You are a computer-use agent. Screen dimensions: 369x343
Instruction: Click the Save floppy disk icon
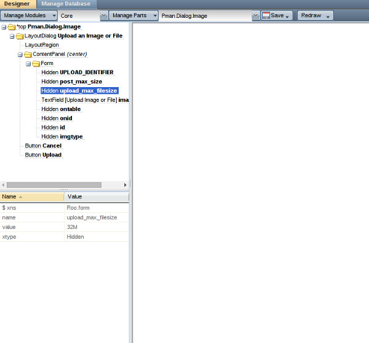(x=266, y=15)
